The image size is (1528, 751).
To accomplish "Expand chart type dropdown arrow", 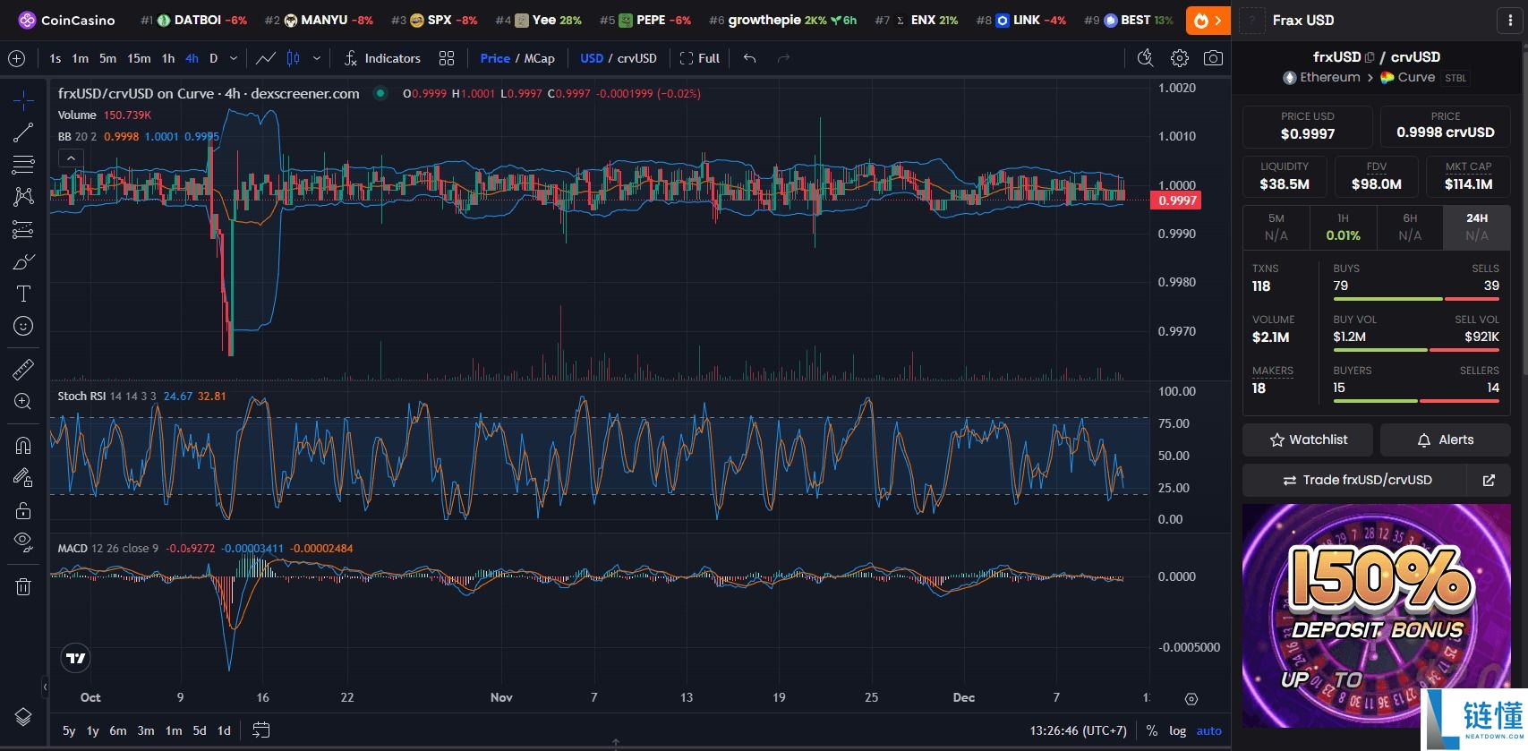I will pos(316,58).
